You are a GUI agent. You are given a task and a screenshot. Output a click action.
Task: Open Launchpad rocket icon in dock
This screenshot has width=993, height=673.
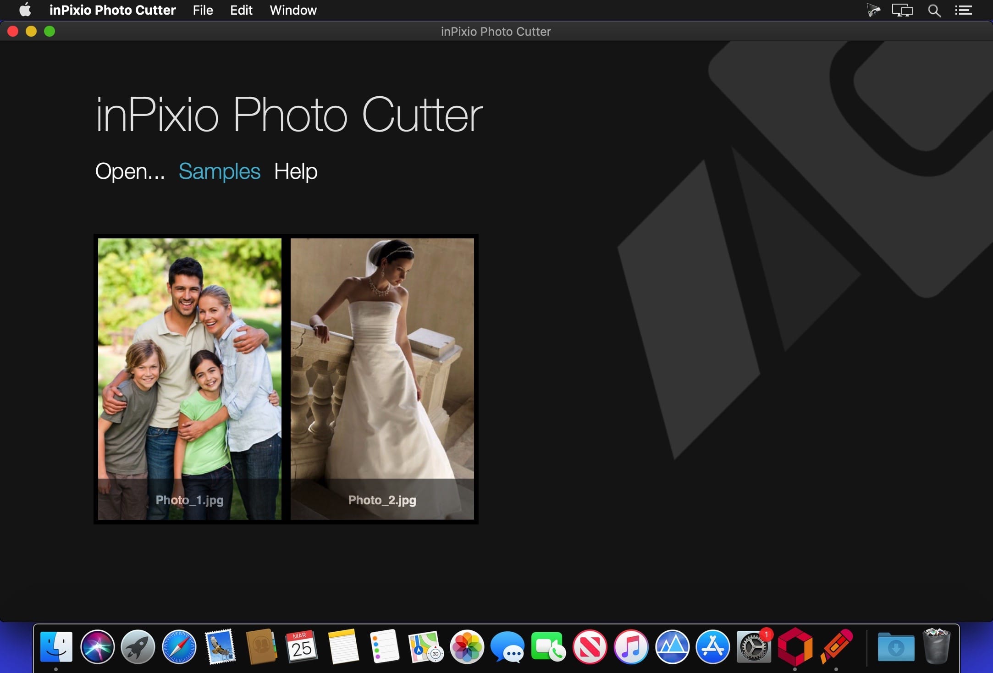(138, 647)
